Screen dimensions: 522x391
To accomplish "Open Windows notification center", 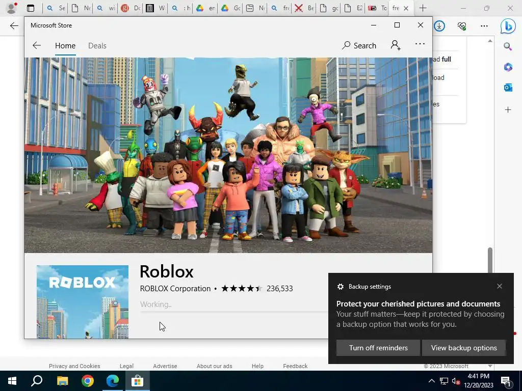I will point(506,381).
